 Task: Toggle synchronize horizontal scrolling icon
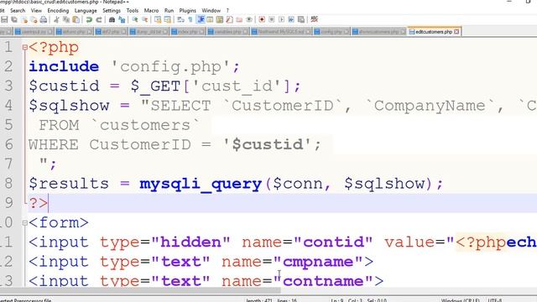pos(168,19)
